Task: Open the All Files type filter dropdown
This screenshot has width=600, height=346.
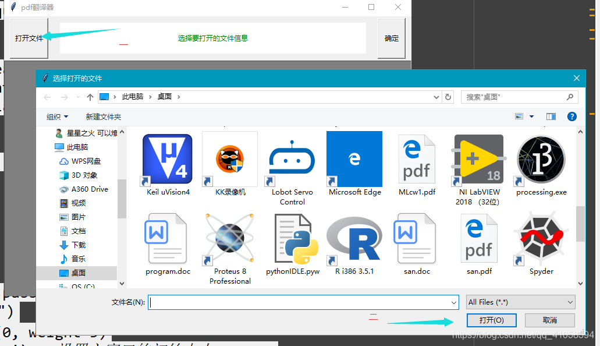Action: (x=520, y=302)
